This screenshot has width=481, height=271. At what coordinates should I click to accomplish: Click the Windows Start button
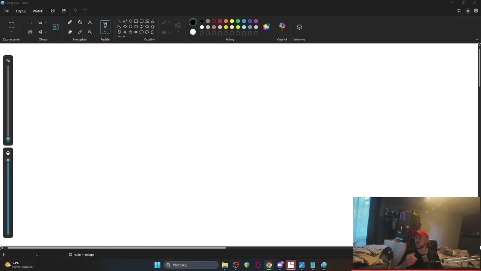coord(157,265)
